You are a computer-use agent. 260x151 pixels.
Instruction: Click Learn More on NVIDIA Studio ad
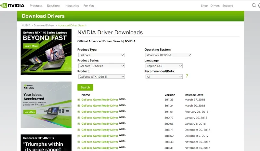click(30, 112)
